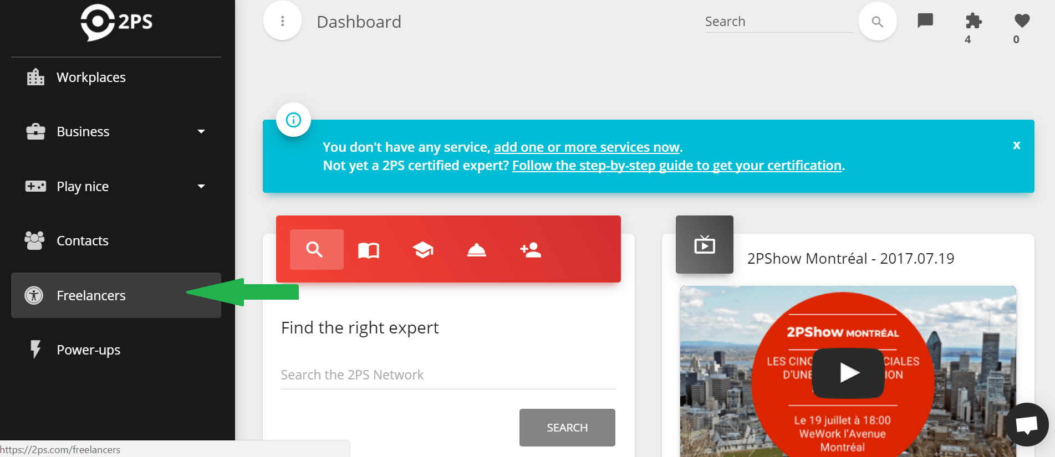
Task: Click the 2PShow Montréal - 2017.07.19 title
Action: point(850,259)
